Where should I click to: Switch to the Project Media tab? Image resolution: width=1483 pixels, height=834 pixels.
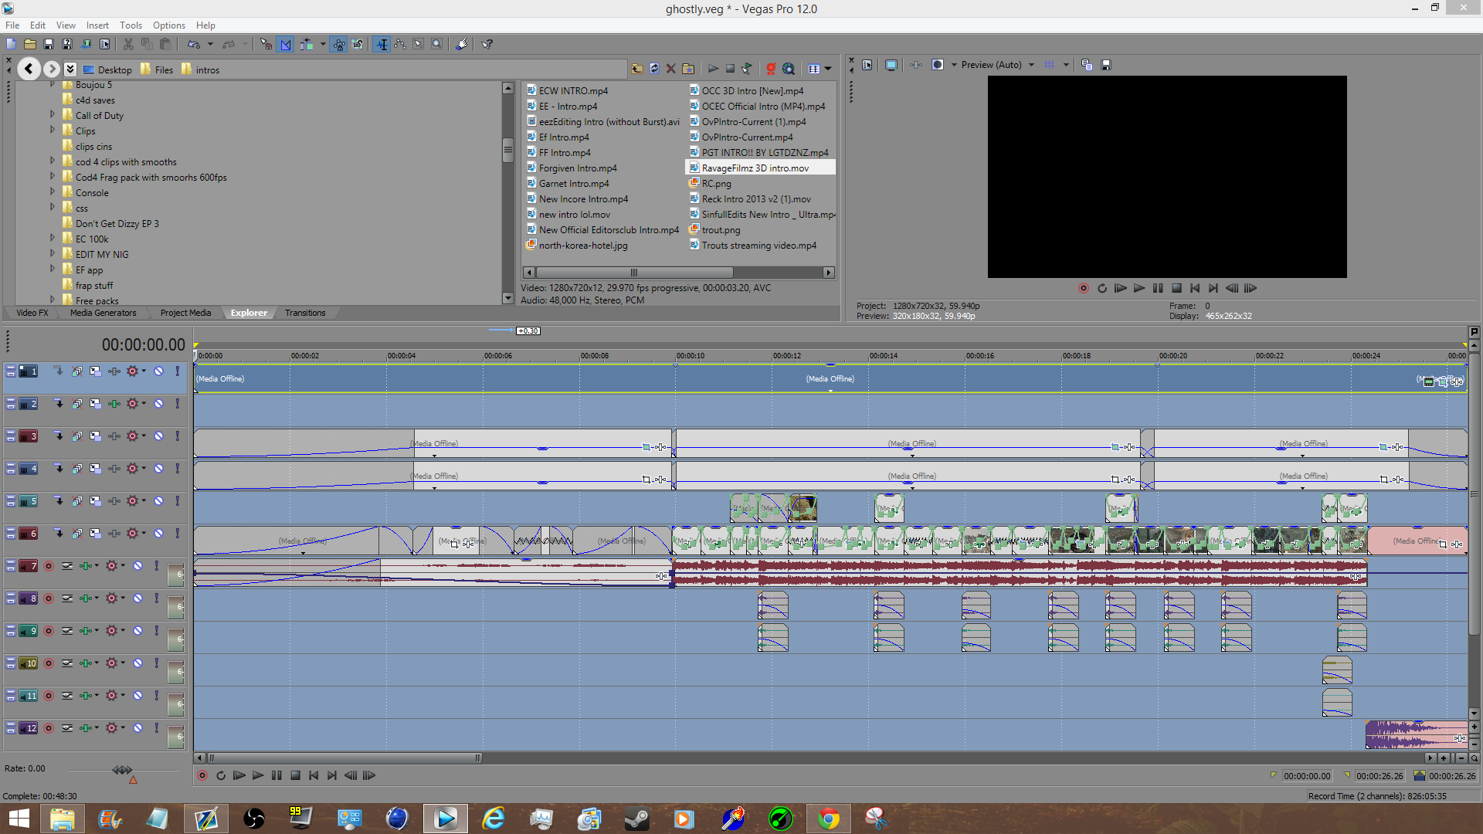pyautogui.click(x=185, y=313)
